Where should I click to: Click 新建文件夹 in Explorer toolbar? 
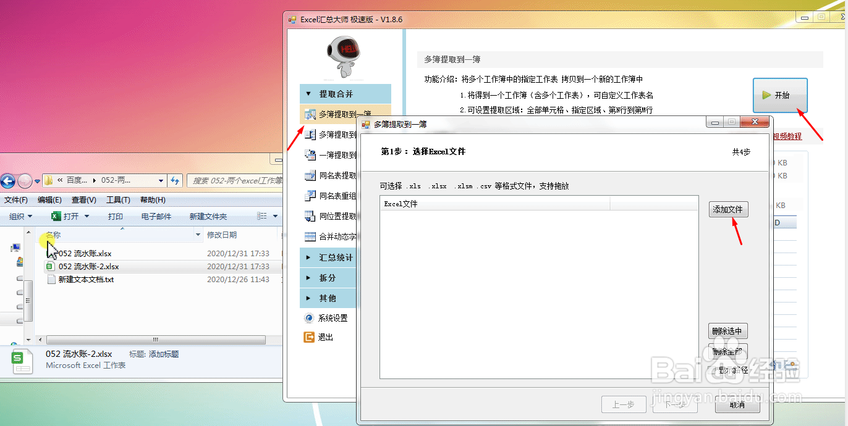[x=208, y=216]
